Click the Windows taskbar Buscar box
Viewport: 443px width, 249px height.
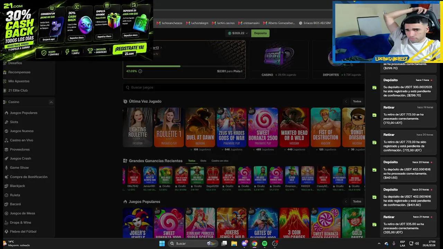pos(192,243)
